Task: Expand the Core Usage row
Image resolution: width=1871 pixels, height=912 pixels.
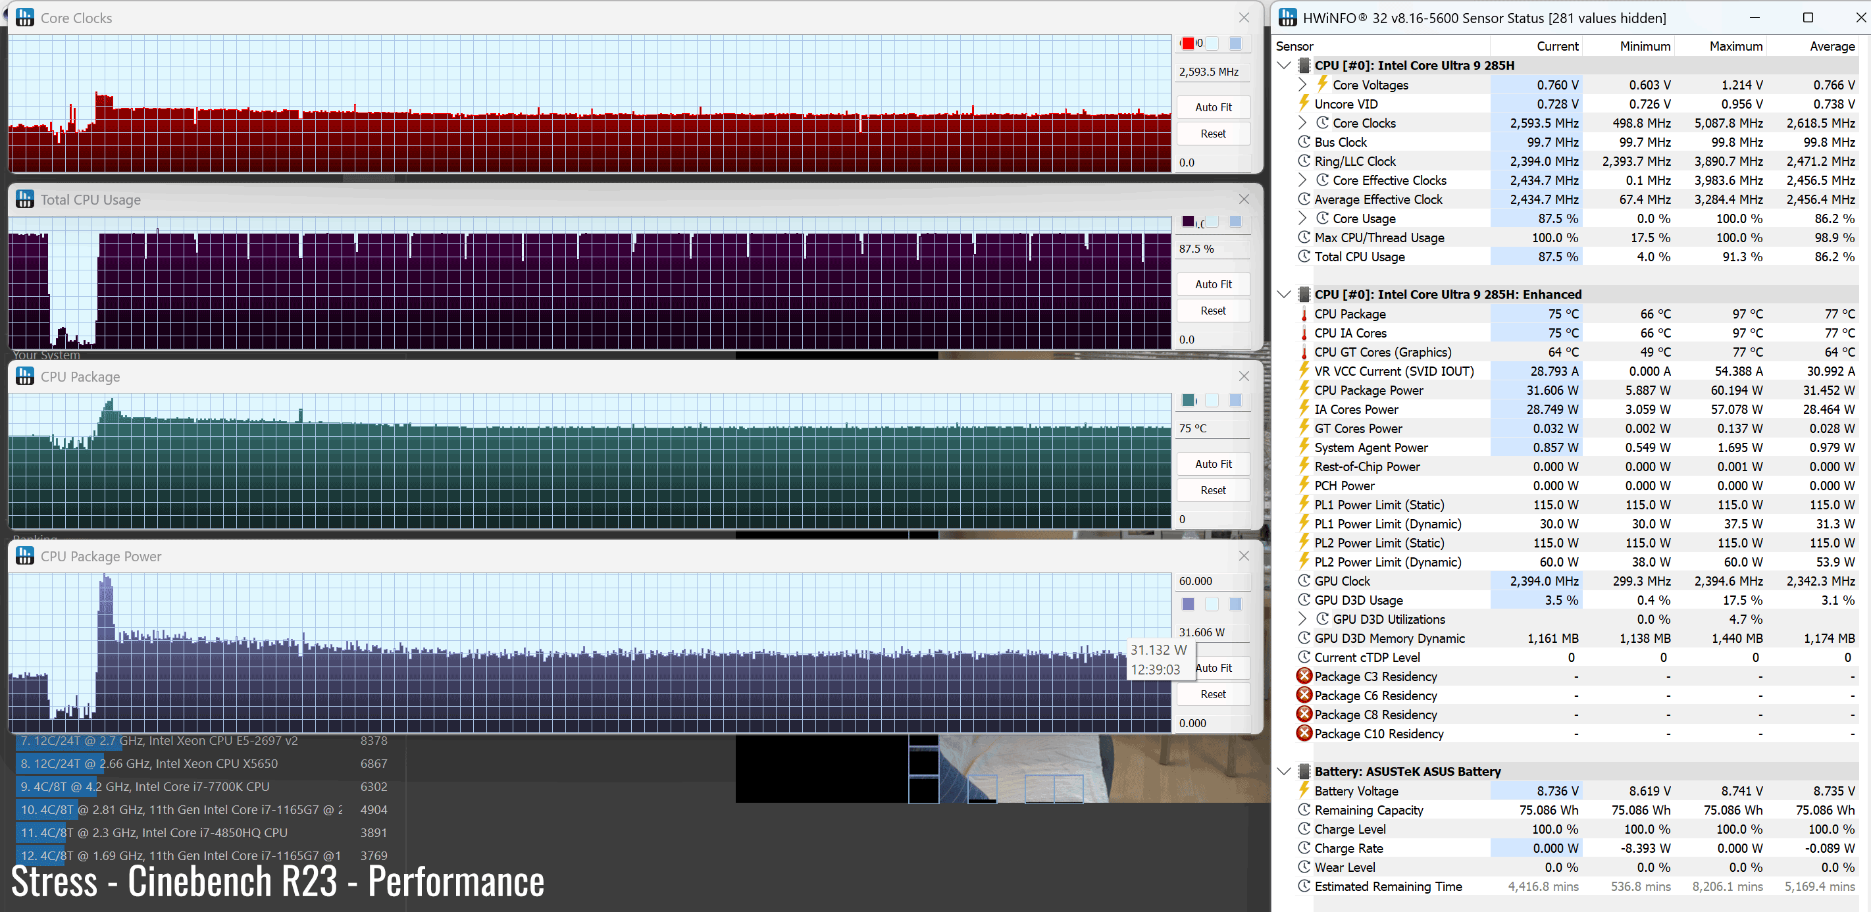Action: pyautogui.click(x=1302, y=218)
